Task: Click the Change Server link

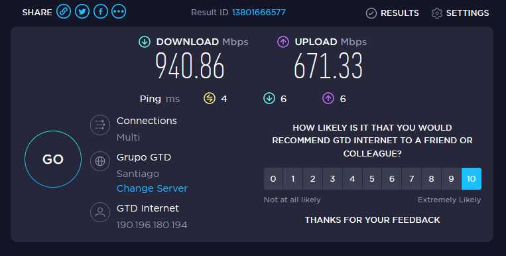Action: tap(152, 188)
